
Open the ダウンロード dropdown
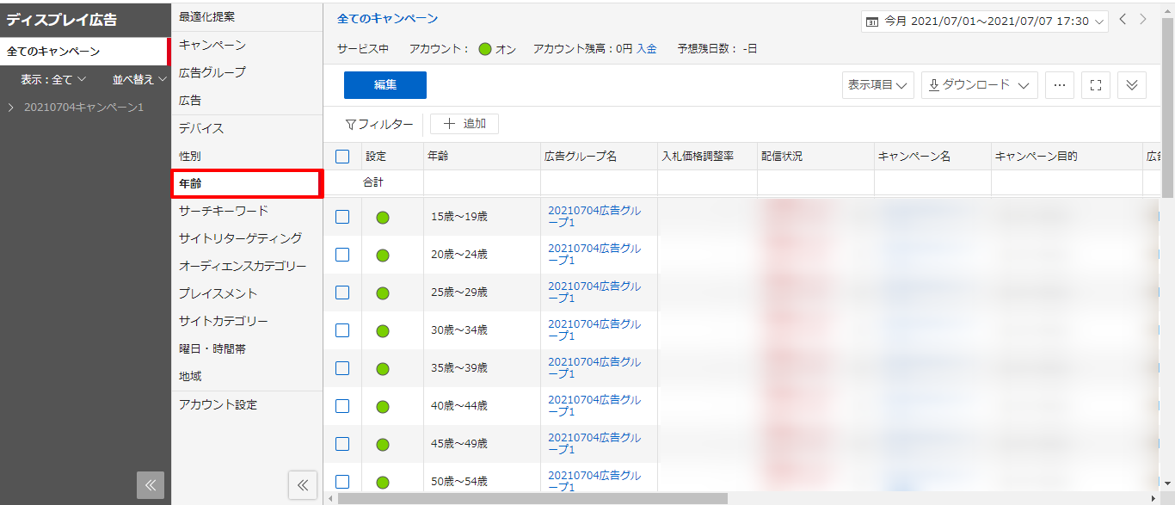click(979, 85)
